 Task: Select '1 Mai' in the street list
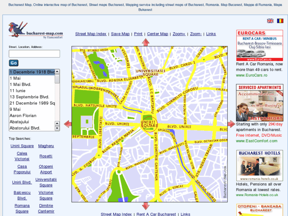tap(32, 78)
